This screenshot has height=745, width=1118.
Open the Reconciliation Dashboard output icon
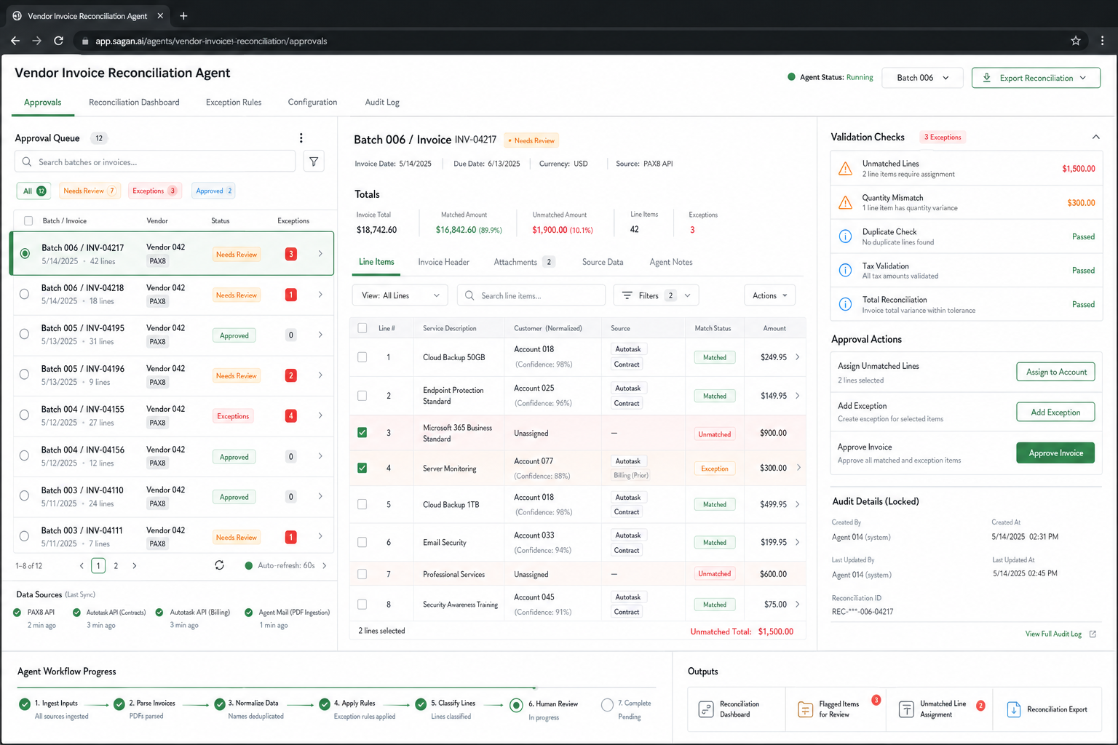point(705,709)
